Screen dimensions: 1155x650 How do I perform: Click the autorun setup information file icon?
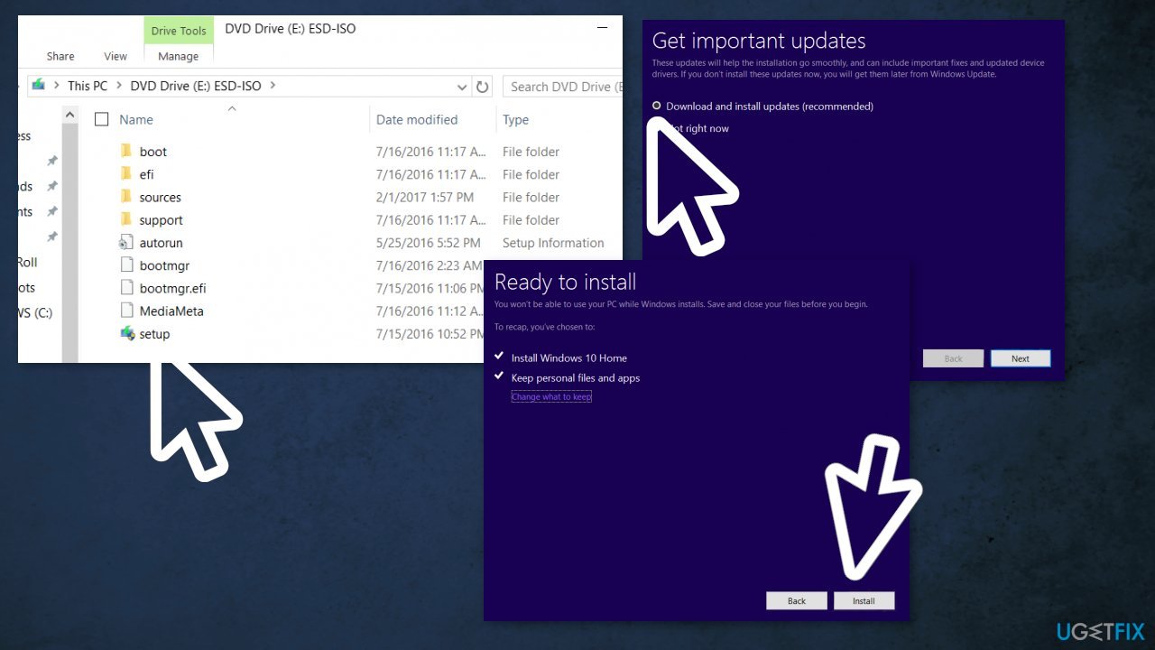126,243
